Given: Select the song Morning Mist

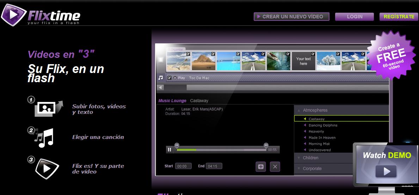Looking at the screenshot, I should click(x=319, y=144).
